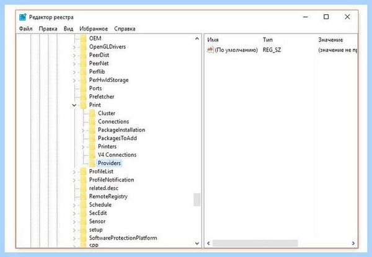Viewport: 372px width, 257px height.
Task: Click the OpenGLDrivers folder icon
Action: coord(83,46)
